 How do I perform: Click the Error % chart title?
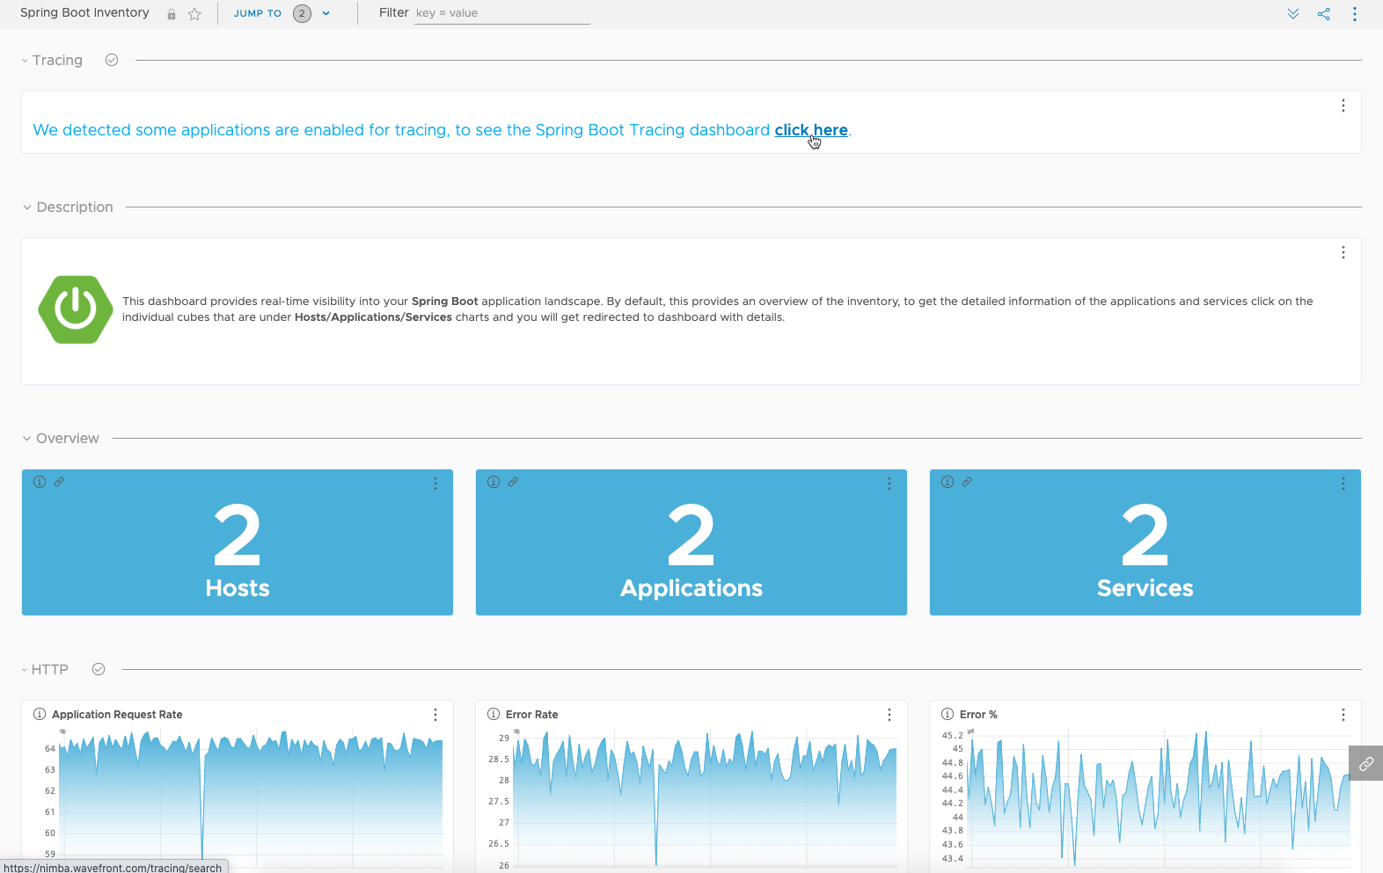(978, 715)
